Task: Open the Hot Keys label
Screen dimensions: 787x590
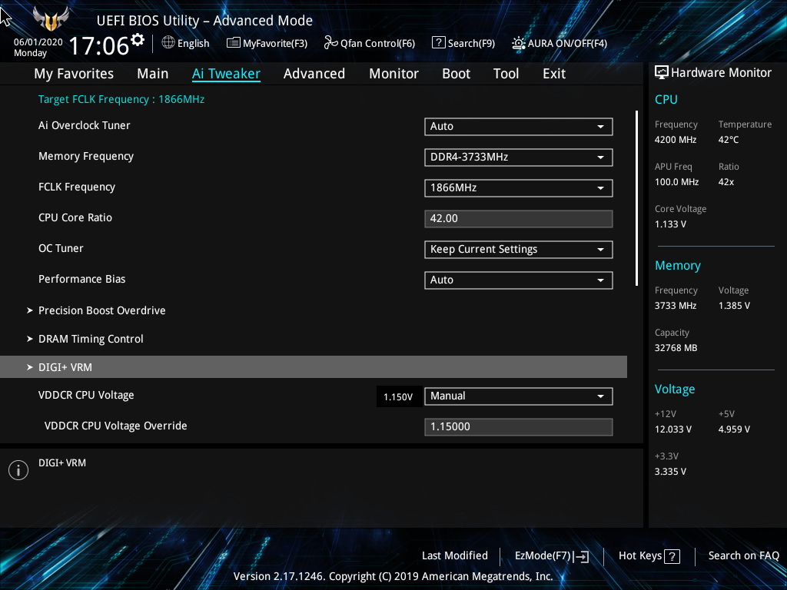Action: (x=640, y=556)
